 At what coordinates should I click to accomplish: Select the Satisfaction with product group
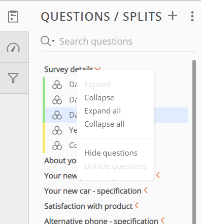pyautogui.click(x=88, y=206)
